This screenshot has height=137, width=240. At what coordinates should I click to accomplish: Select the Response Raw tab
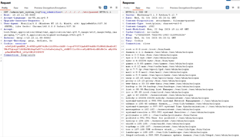[x=138, y=8]
